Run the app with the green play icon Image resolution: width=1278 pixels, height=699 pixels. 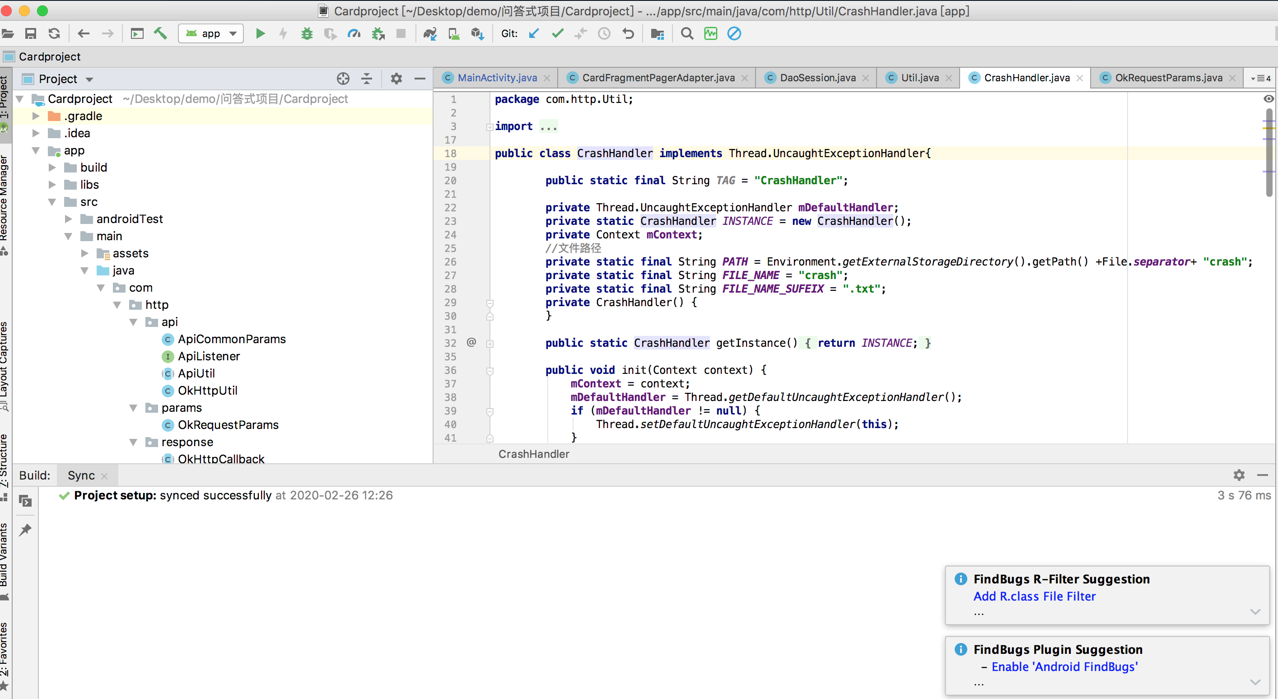point(260,34)
